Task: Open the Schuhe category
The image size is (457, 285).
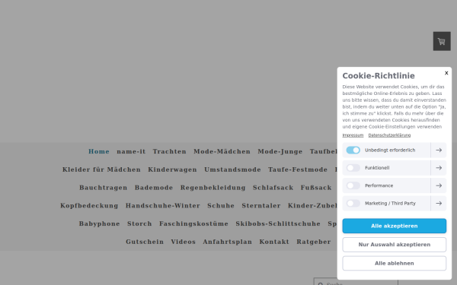Action: coord(221,206)
